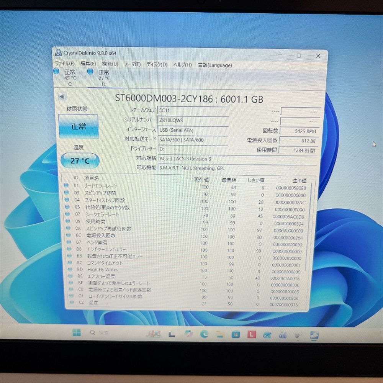Click the status dot for row 01 リードエラーレート
This screenshot has width=383, height=383.
coord(66,185)
